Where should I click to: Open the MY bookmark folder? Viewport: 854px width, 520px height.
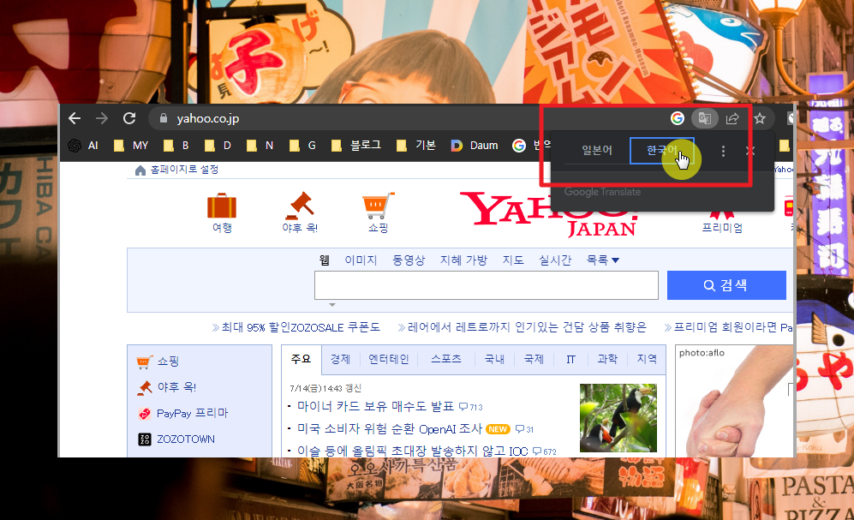click(x=131, y=146)
